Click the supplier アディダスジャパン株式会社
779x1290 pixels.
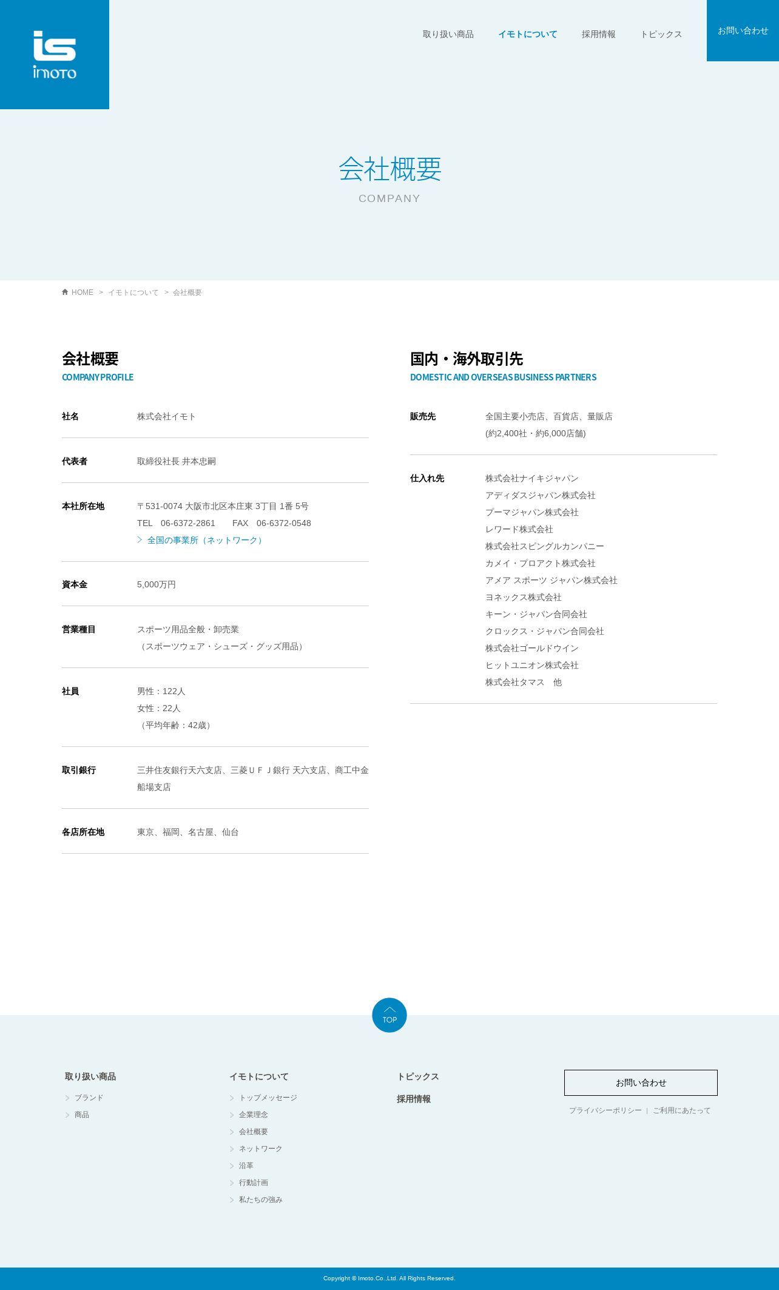coord(541,495)
